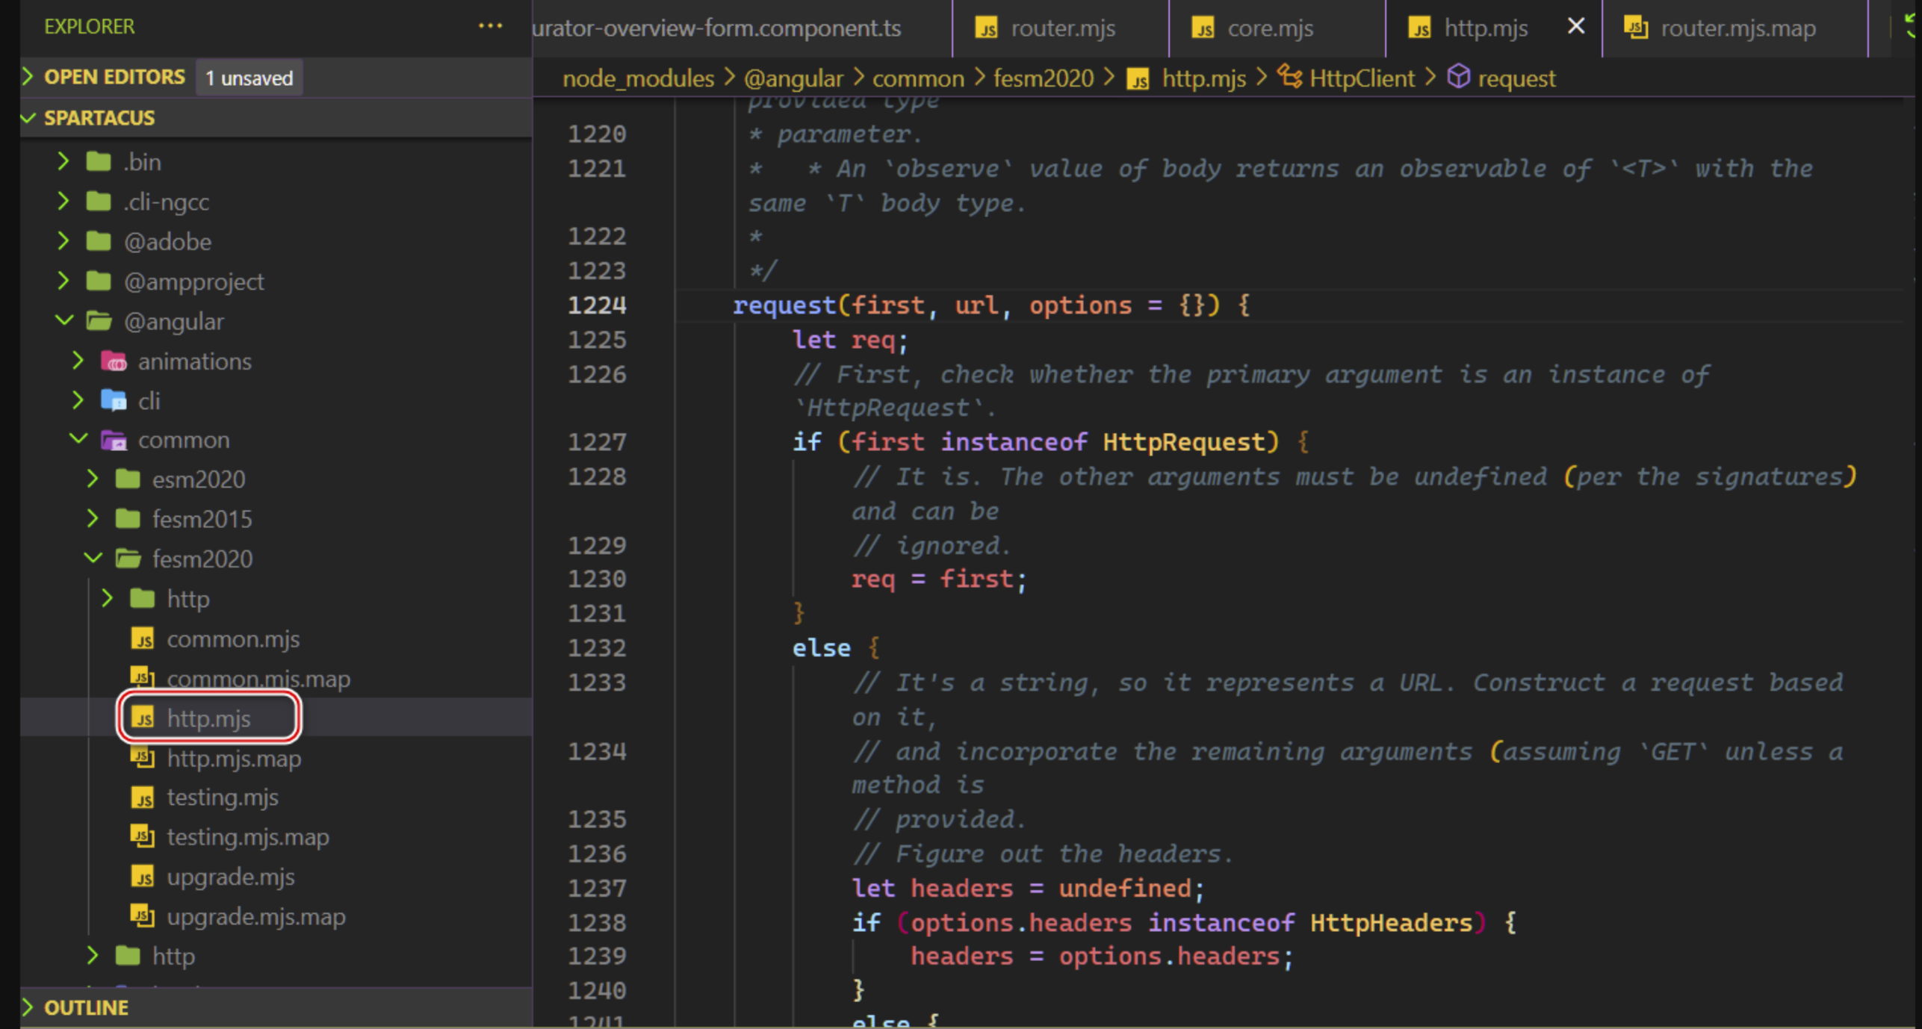Click line number 1227 in the gutter
The image size is (1922, 1029).
tap(596, 443)
